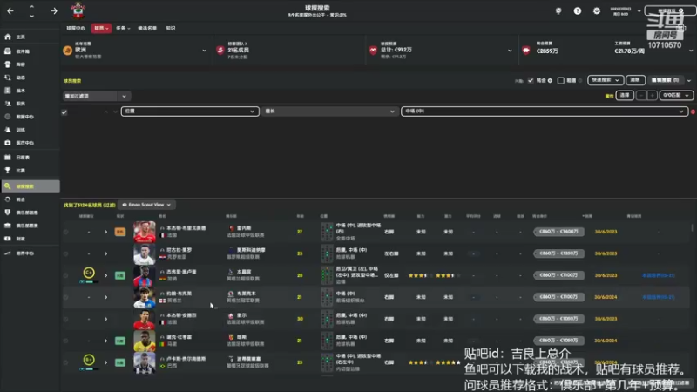Uncheck the 转会 (transfer) interest checkbox
Screen dimensions: 697x392
(x=531, y=80)
